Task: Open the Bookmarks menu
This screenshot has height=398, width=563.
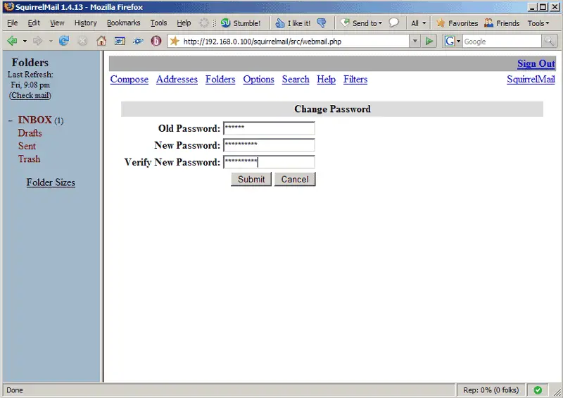Action: click(x=124, y=23)
